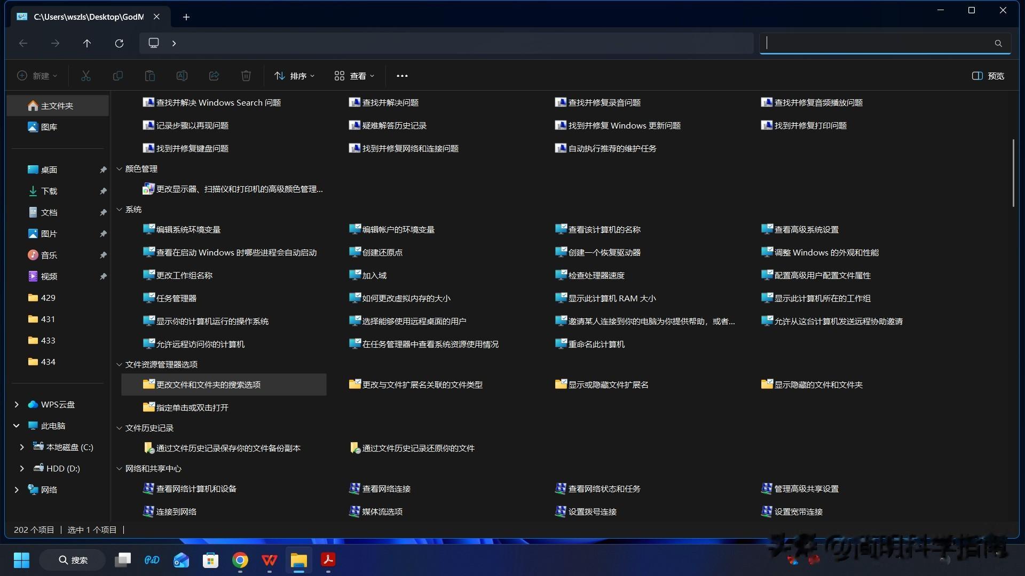The image size is (1025, 576).
Task: Open the 查看 view dropdown menu
Action: tap(354, 76)
